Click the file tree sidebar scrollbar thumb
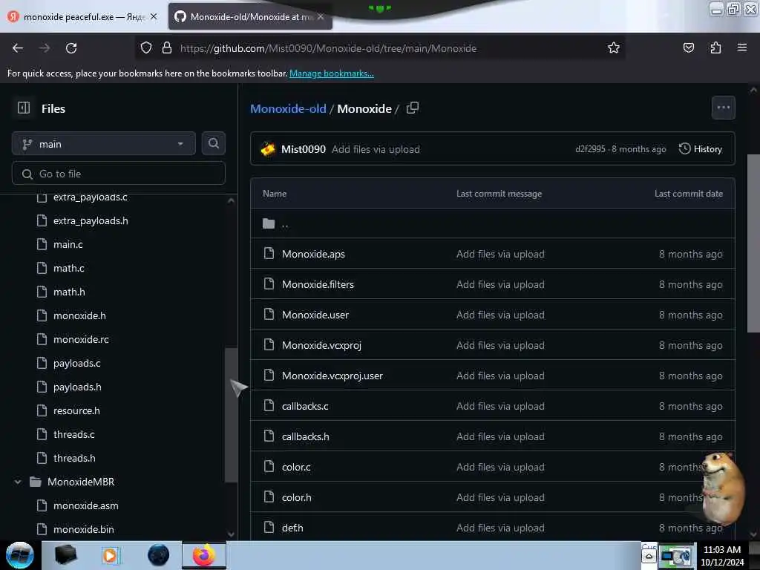760x570 pixels. 232,415
